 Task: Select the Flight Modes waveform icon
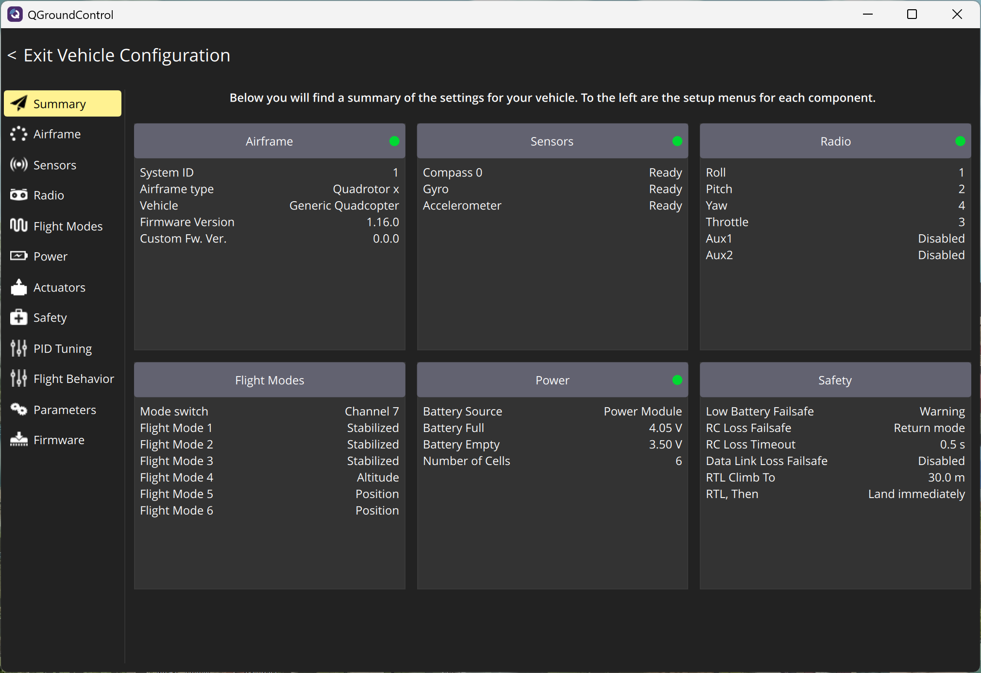coord(18,225)
